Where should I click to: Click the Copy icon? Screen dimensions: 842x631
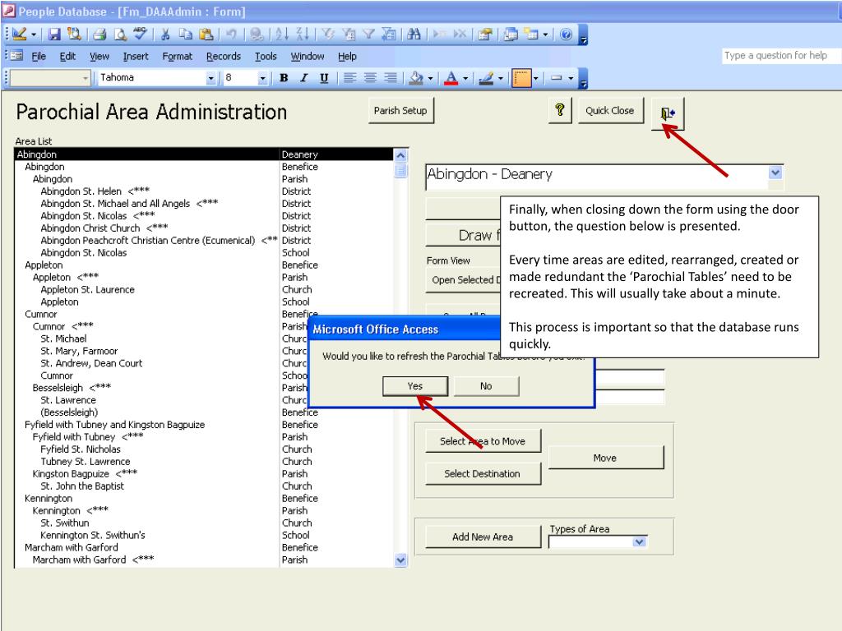tap(185, 35)
